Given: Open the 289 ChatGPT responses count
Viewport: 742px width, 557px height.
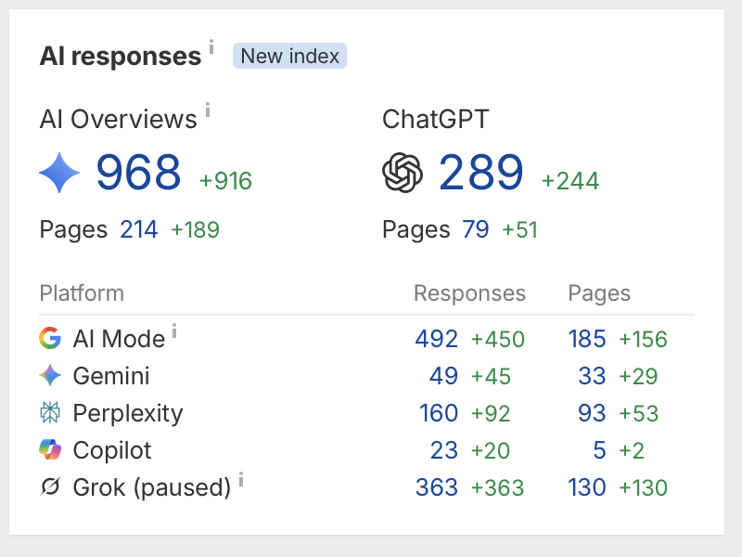Looking at the screenshot, I should pos(480,172).
